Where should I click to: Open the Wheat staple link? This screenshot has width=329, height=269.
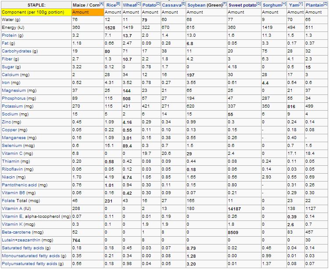130,5
